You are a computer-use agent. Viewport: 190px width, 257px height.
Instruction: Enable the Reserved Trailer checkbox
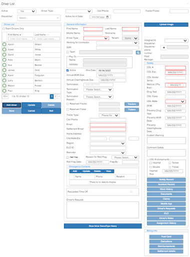67,109
